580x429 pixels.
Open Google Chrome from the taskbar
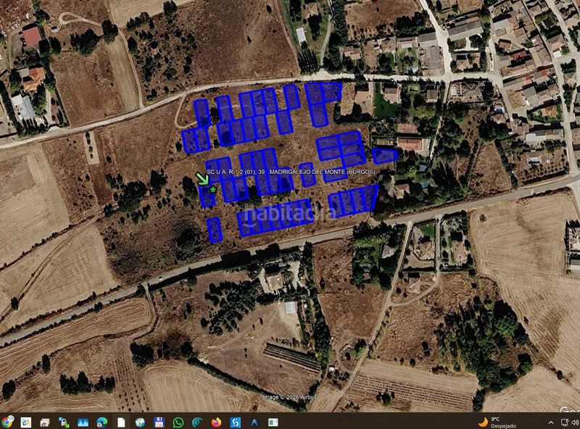(7, 422)
